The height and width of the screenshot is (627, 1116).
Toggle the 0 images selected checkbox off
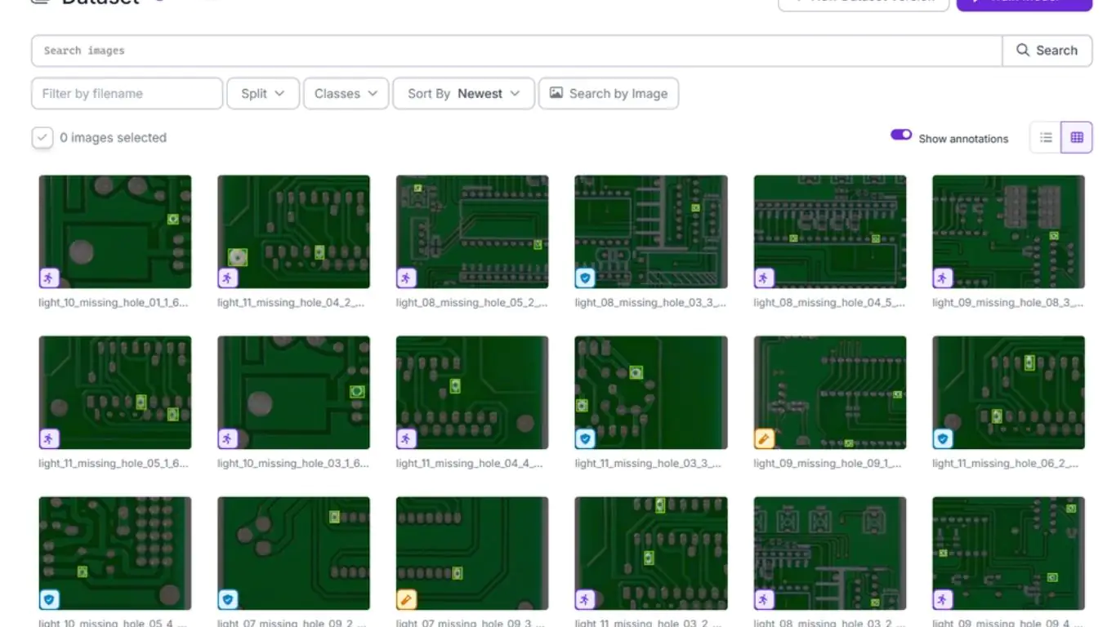point(42,137)
